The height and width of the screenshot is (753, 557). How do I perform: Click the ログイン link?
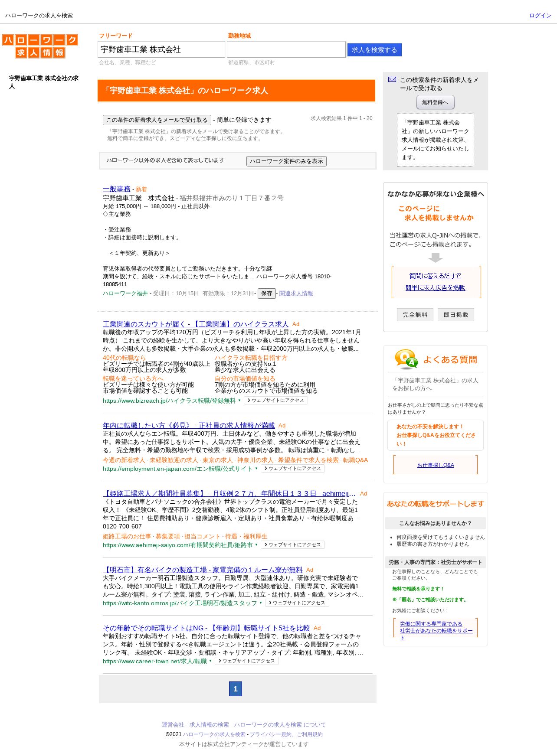[x=540, y=15]
